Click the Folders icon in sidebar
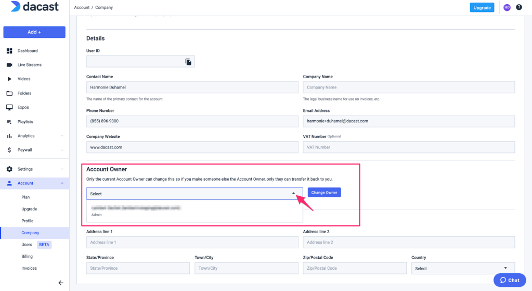The width and height of the screenshot is (532, 291). [x=9, y=93]
